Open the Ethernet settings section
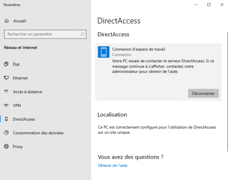Screen dimensions: 228x180 pyautogui.click(x=20, y=78)
